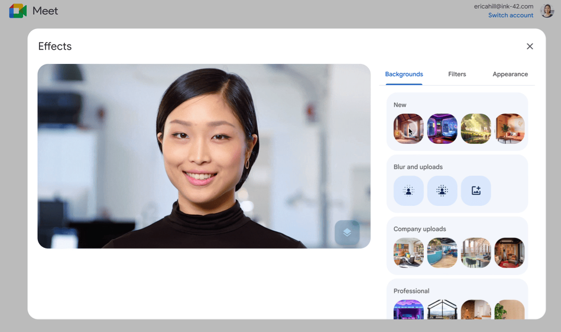Apply the slight background blur effect
This screenshot has width=561, height=332.
point(408,191)
